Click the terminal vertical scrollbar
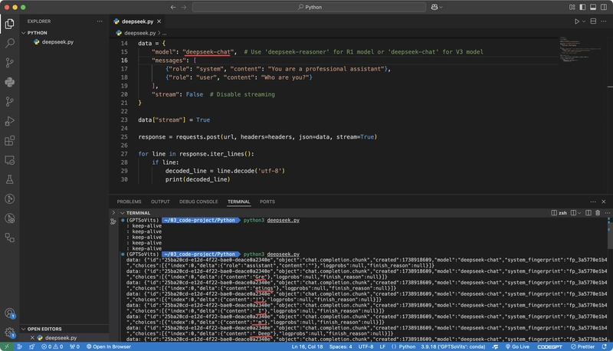The height and width of the screenshot is (351, 613). point(609,237)
